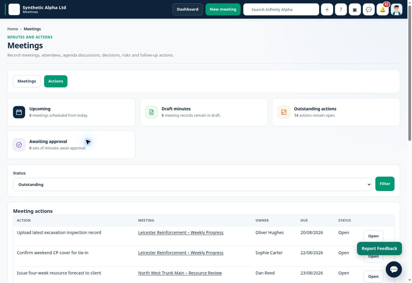
Task: Click owner name Dan Reed
Action: click(x=265, y=273)
